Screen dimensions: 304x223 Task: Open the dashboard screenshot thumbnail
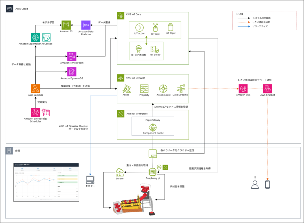point(46,182)
